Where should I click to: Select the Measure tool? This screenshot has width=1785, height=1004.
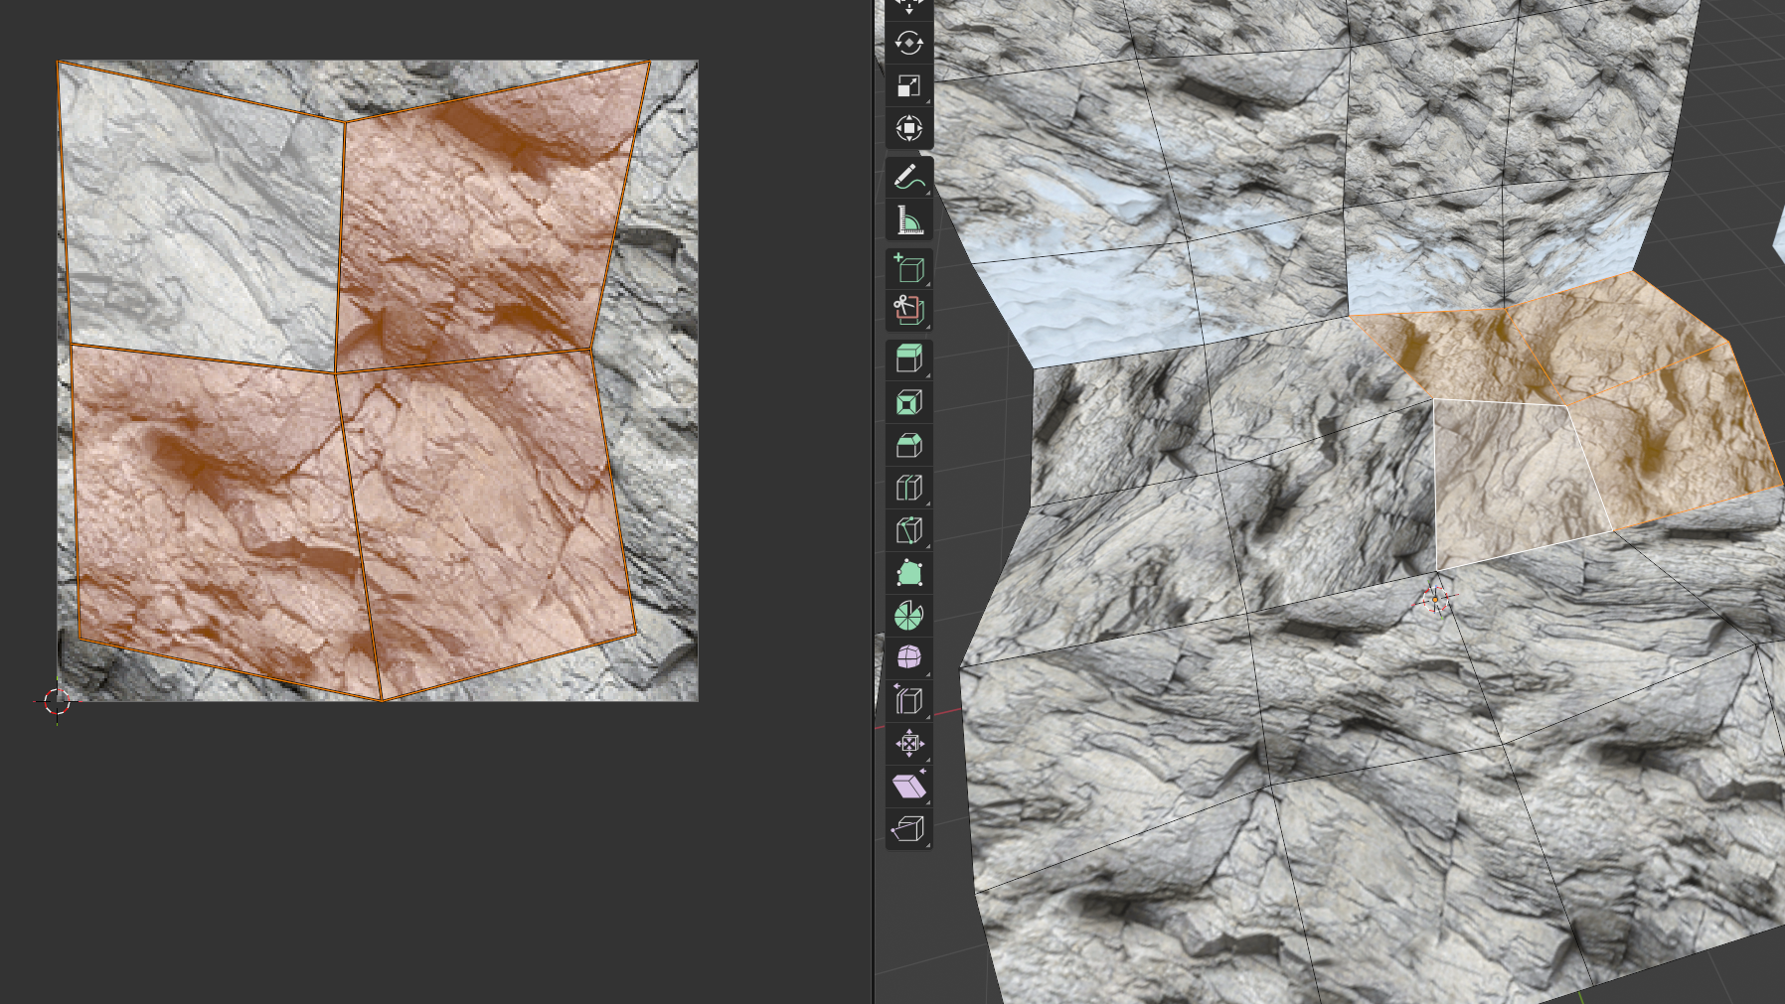click(x=908, y=220)
